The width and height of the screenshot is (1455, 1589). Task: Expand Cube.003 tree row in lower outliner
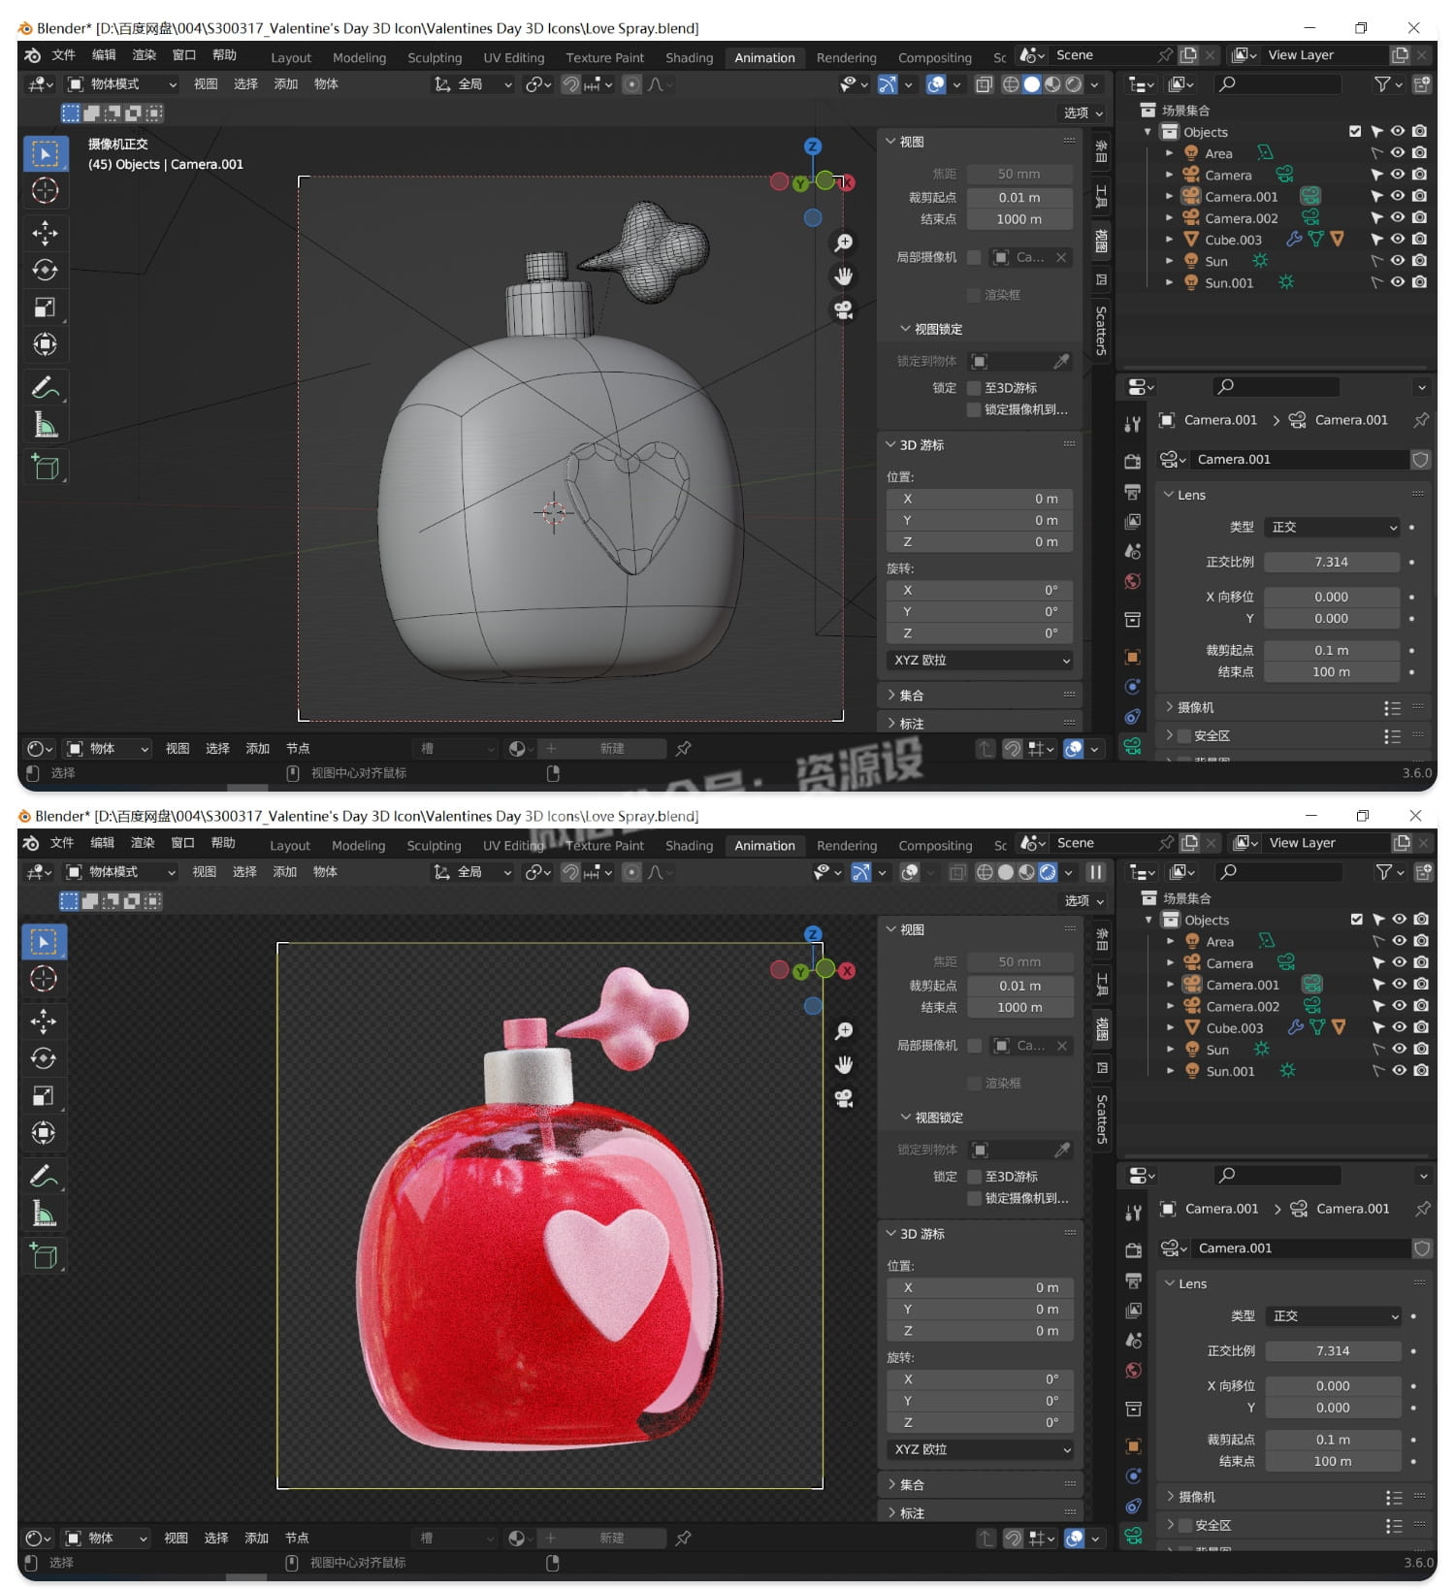(1170, 1027)
